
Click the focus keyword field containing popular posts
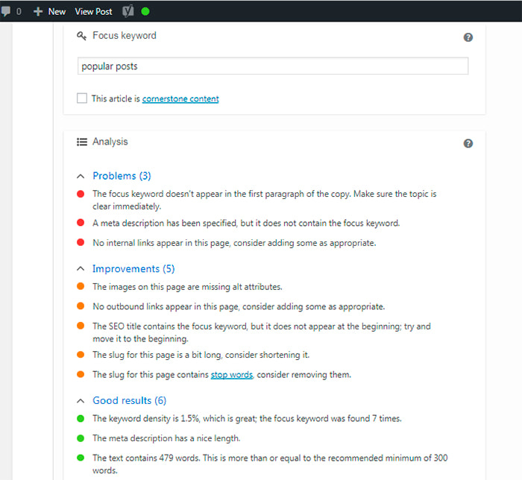(x=273, y=66)
